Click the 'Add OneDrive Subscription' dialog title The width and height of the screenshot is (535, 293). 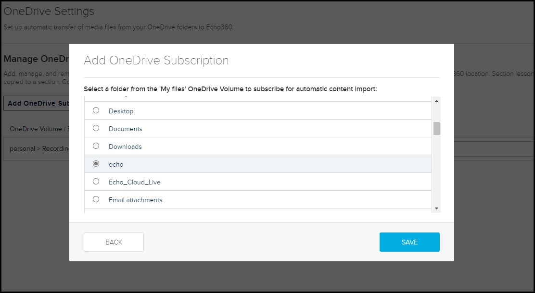(156, 61)
